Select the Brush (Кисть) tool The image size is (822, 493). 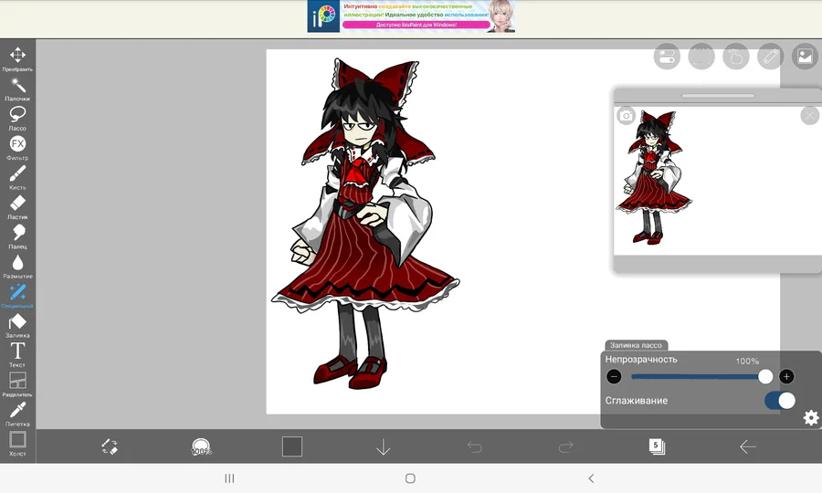coord(17,177)
